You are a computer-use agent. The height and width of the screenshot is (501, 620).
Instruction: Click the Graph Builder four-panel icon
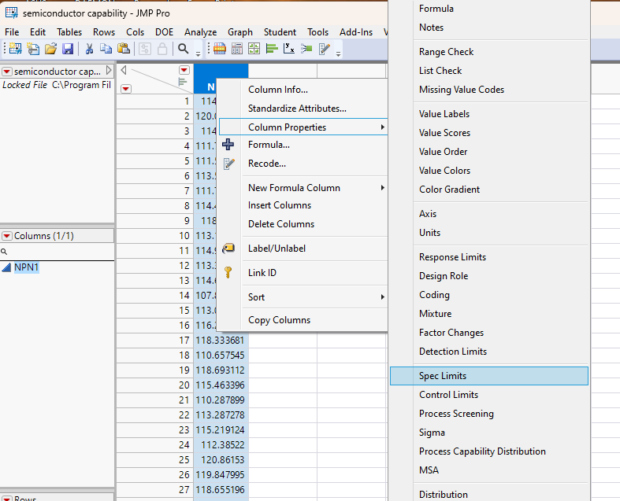(x=254, y=49)
